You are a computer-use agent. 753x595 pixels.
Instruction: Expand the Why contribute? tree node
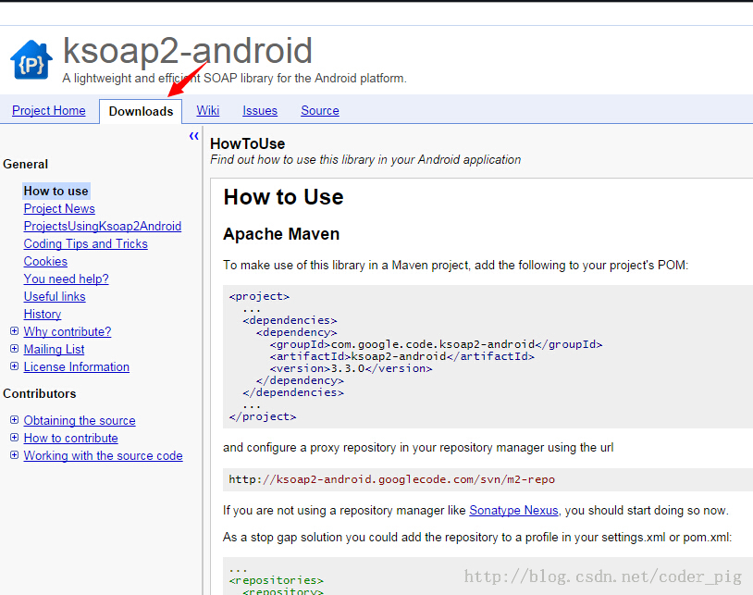[x=14, y=331]
